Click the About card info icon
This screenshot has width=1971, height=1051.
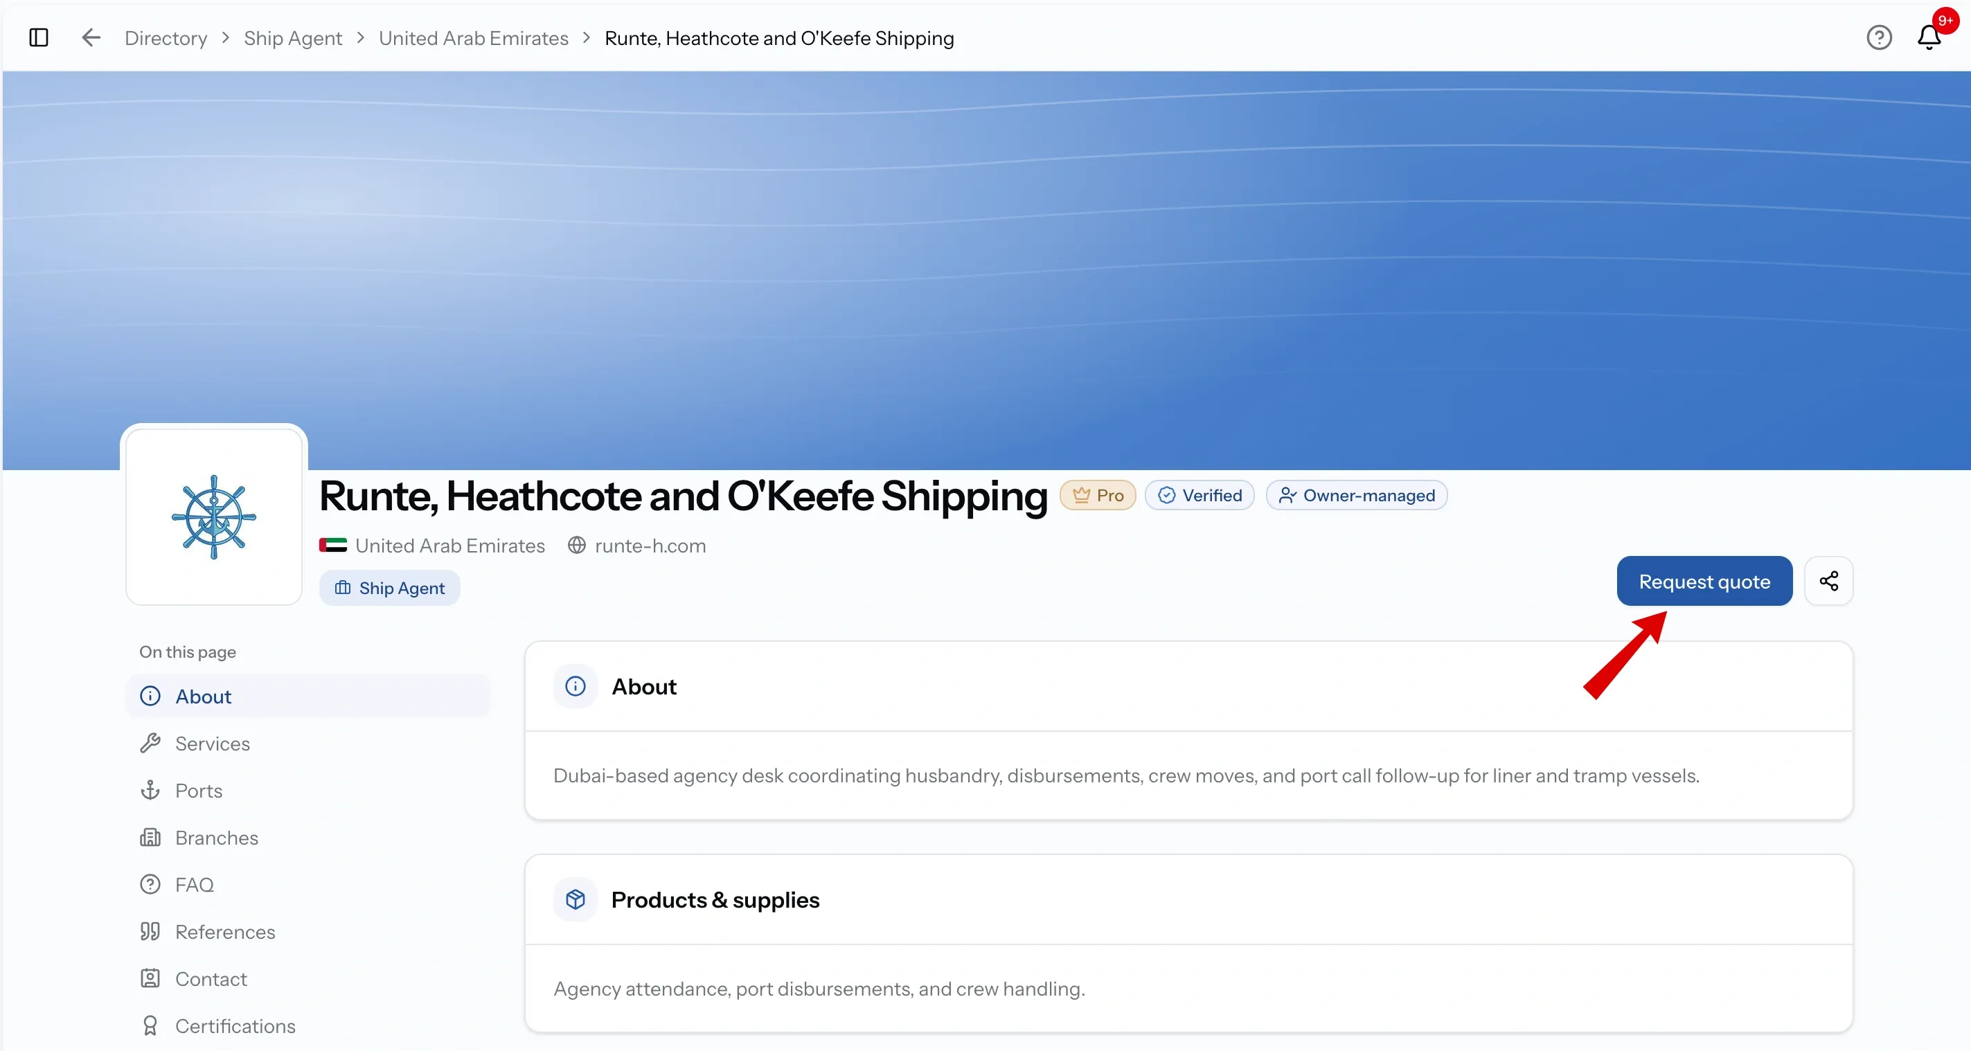coord(576,686)
